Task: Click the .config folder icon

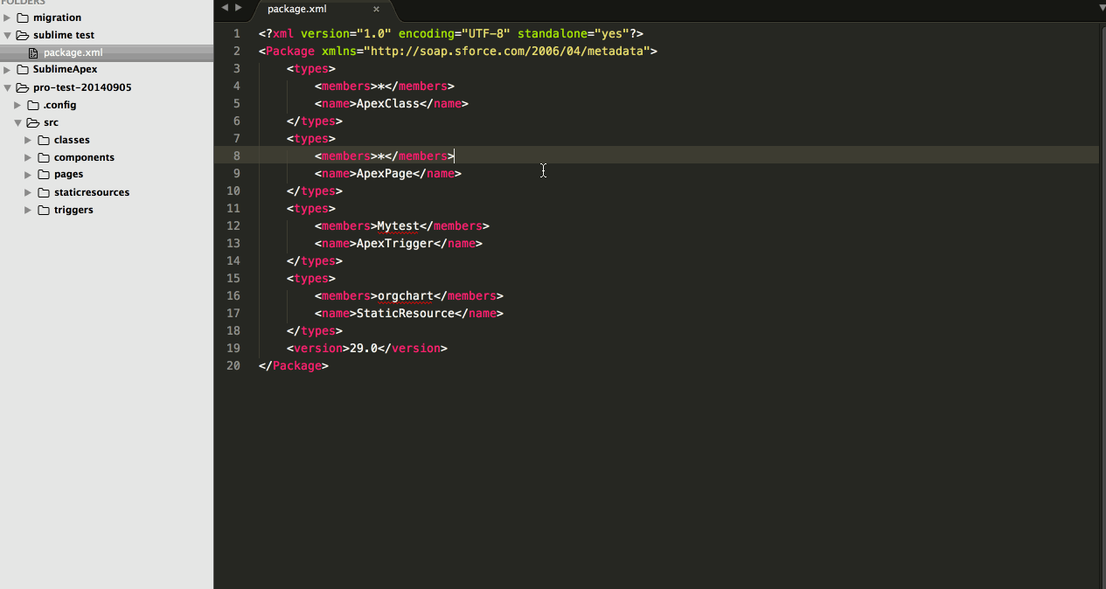Action: pos(33,105)
